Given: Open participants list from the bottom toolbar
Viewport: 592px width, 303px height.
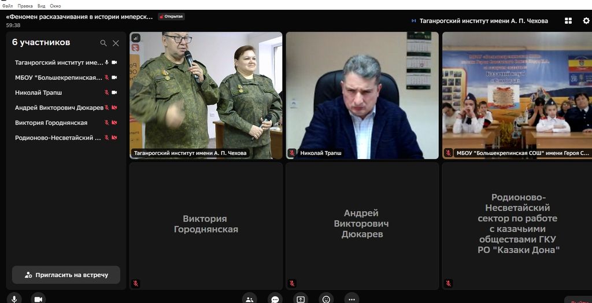Looking at the screenshot, I should [250, 298].
